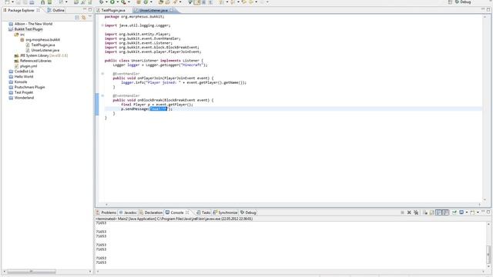
Task: Open the Synchronize view tab
Action: [226, 212]
